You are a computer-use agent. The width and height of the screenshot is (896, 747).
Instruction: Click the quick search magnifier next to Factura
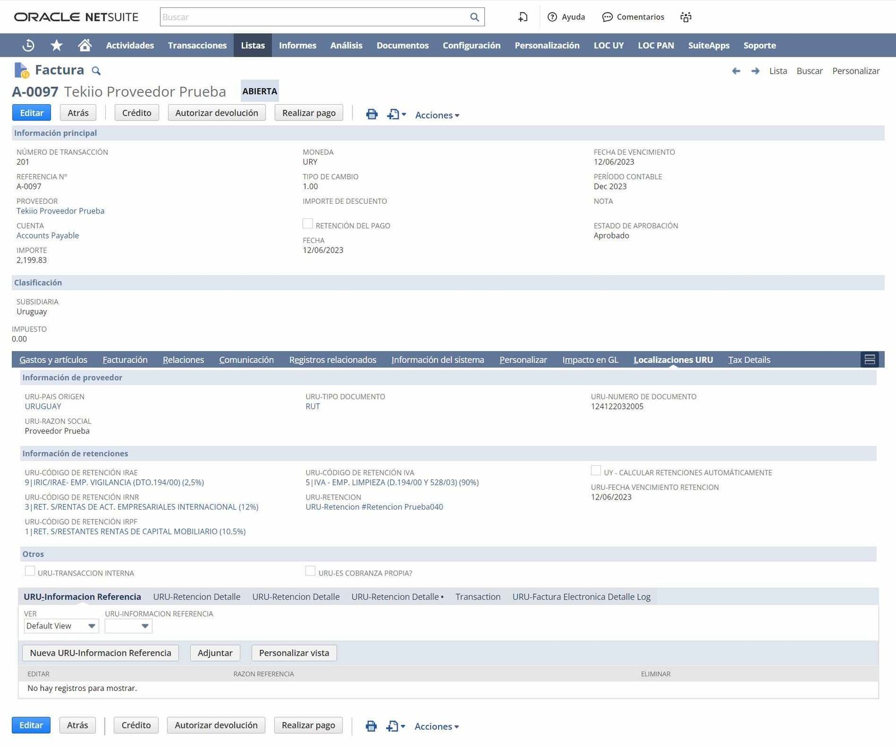[96, 71]
